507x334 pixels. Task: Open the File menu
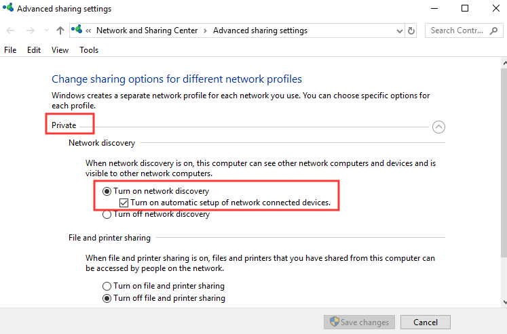[10, 50]
